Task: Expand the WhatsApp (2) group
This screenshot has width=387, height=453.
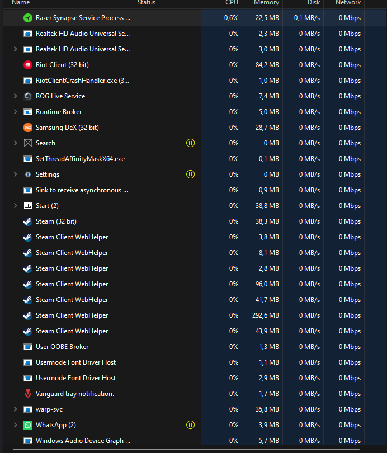Action: tap(15, 425)
